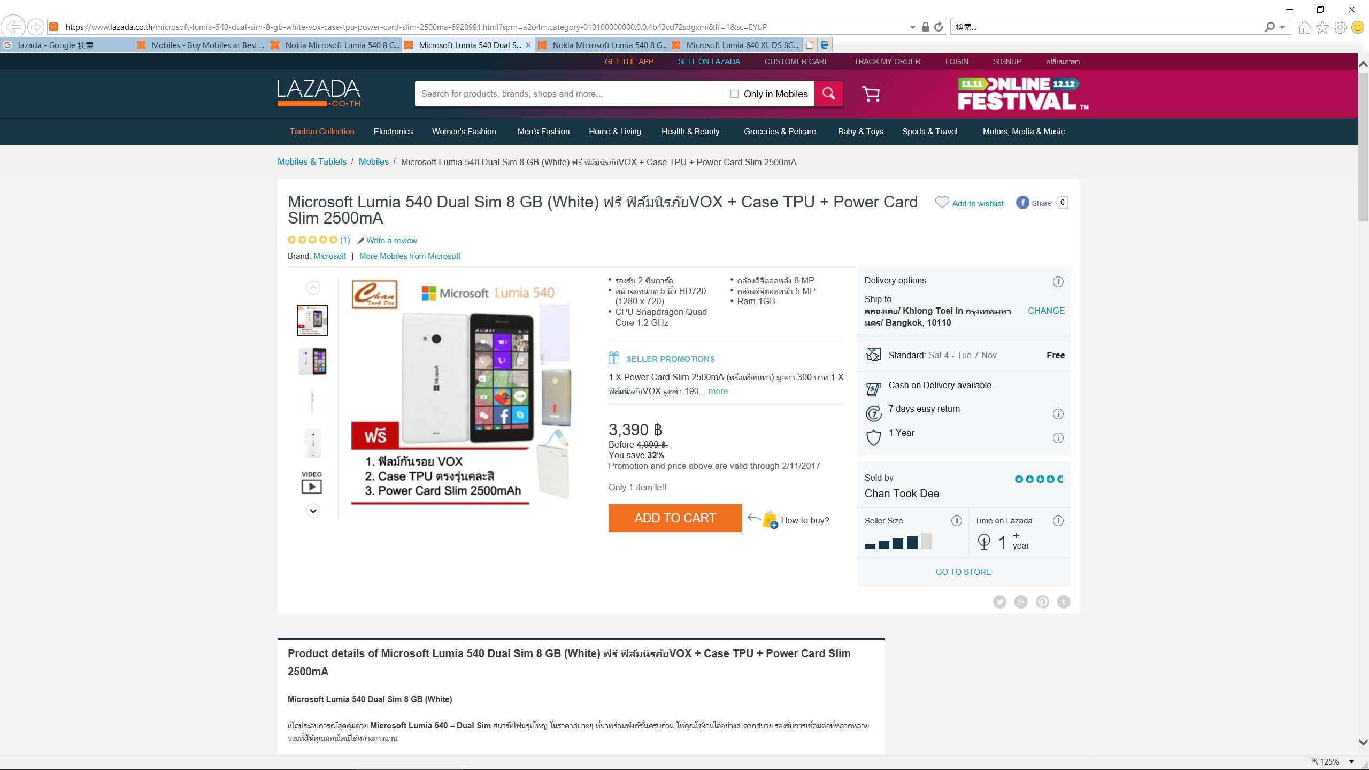Click the browser forward arrow button
Viewport: 1369px width, 770px height.
(x=35, y=27)
